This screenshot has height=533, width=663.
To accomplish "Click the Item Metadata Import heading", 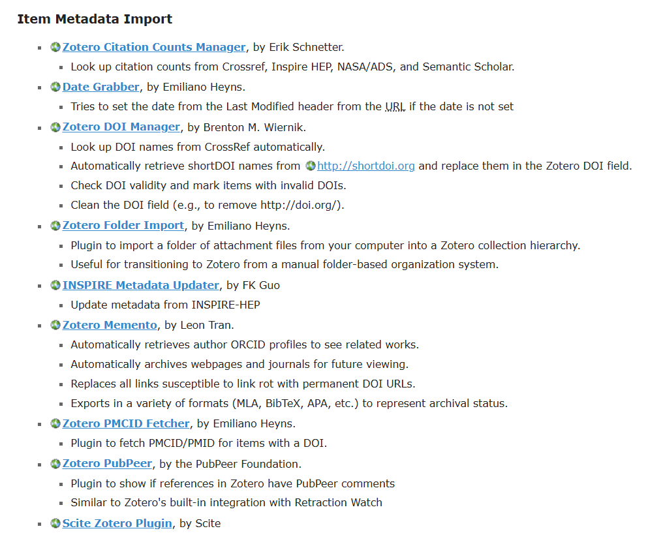I will pyautogui.click(x=95, y=19).
